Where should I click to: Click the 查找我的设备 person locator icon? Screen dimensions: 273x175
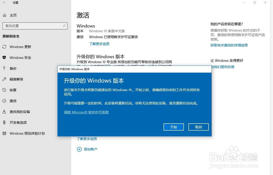[4, 112]
